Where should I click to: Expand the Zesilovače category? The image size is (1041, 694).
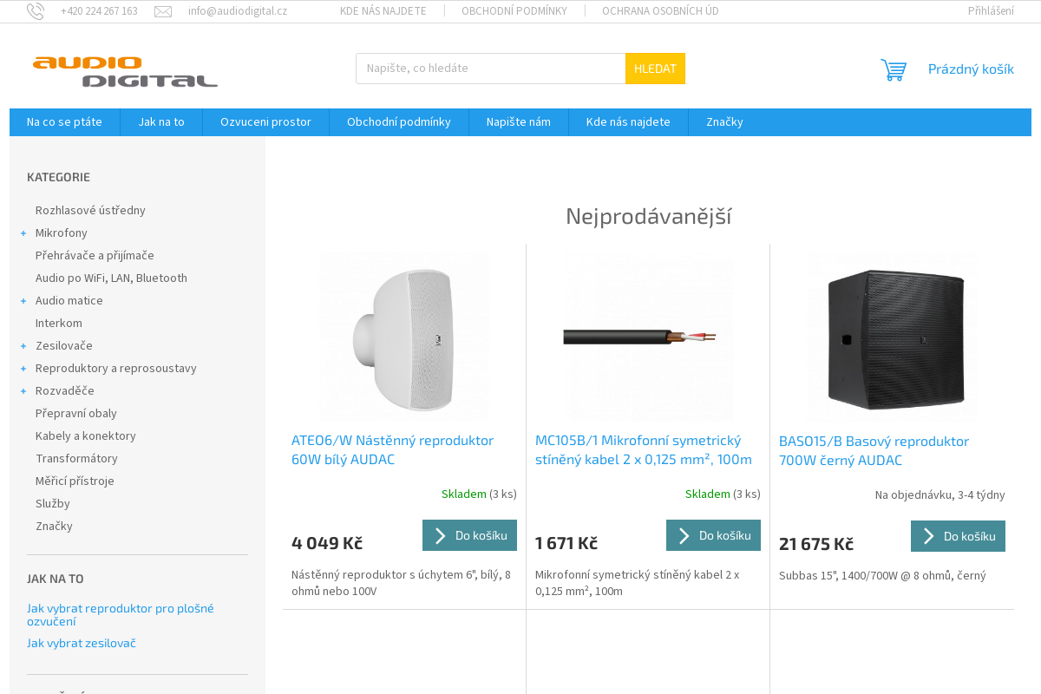pos(22,345)
